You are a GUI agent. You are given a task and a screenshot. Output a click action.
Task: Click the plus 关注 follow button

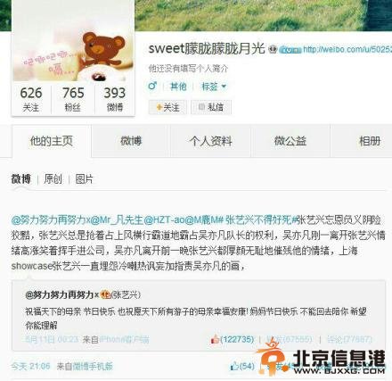(x=167, y=107)
